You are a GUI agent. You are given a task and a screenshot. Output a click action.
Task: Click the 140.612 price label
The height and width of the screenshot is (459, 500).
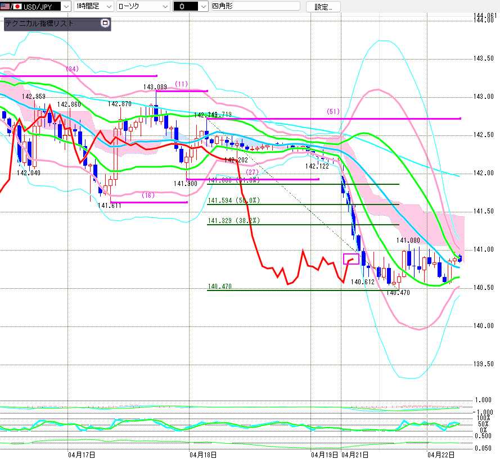pyautogui.click(x=363, y=282)
